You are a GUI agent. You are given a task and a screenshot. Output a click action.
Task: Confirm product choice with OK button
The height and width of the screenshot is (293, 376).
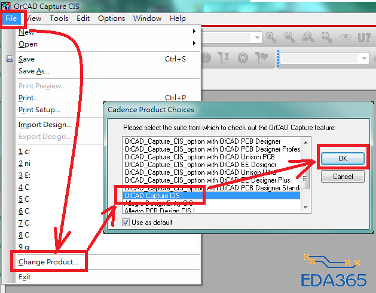(x=343, y=159)
